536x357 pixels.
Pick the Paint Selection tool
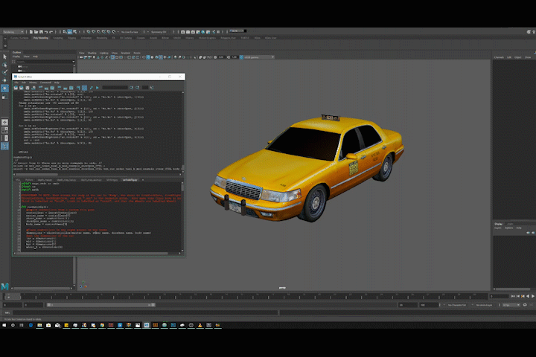coord(4,72)
